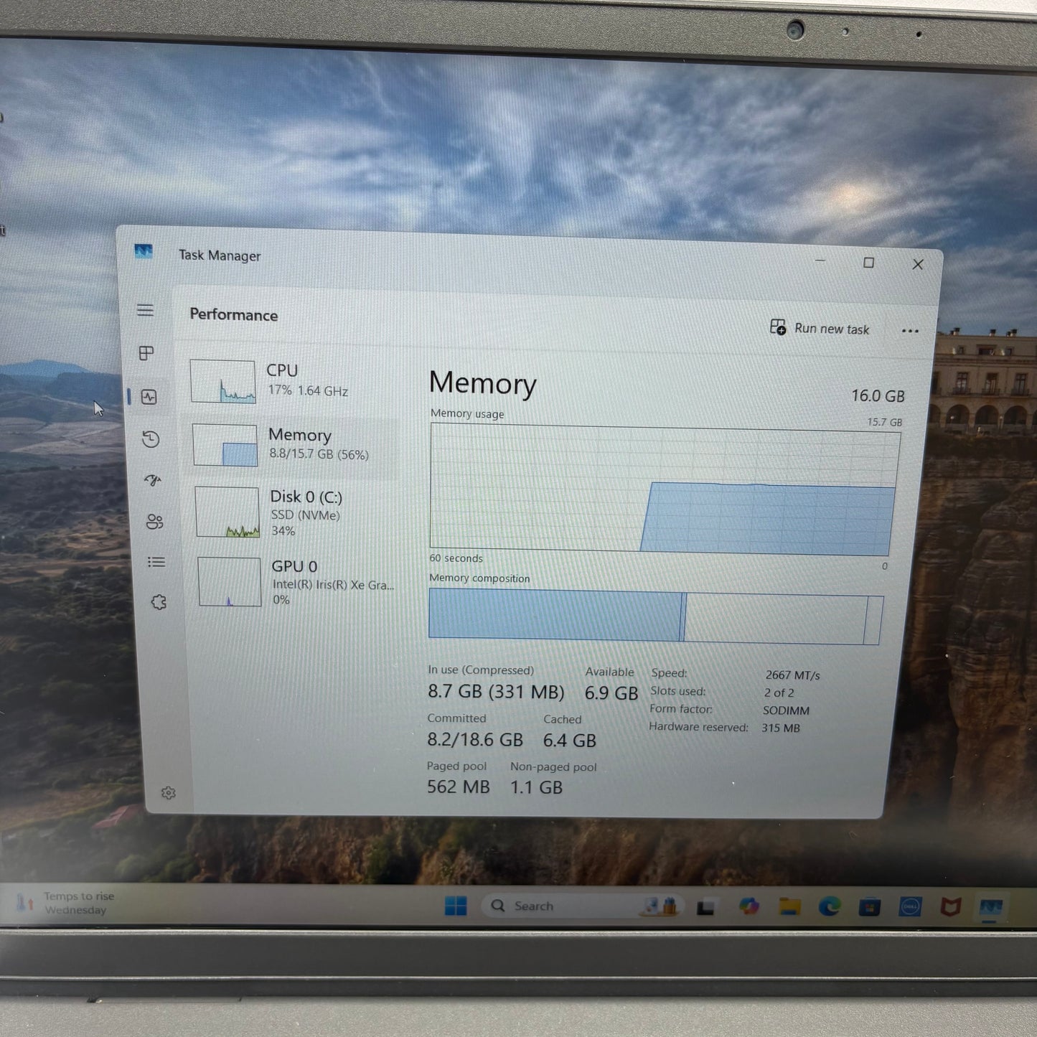Screen dimensions: 1037x1037
Task: Click the Disk 0 mini graph thumbnail
Action: (x=227, y=512)
